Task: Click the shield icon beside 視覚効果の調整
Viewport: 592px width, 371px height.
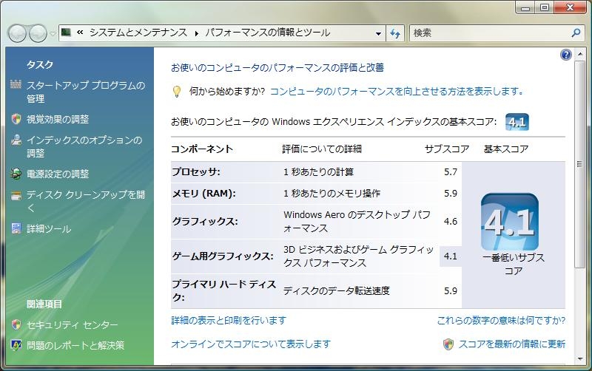Action: (16, 119)
